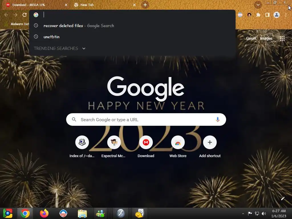292x219 pixels.
Task: Open Action Center flag tray icon
Action: click(x=250, y=213)
